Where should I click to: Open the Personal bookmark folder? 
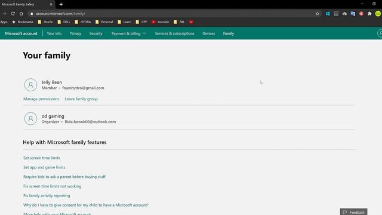pos(104,22)
